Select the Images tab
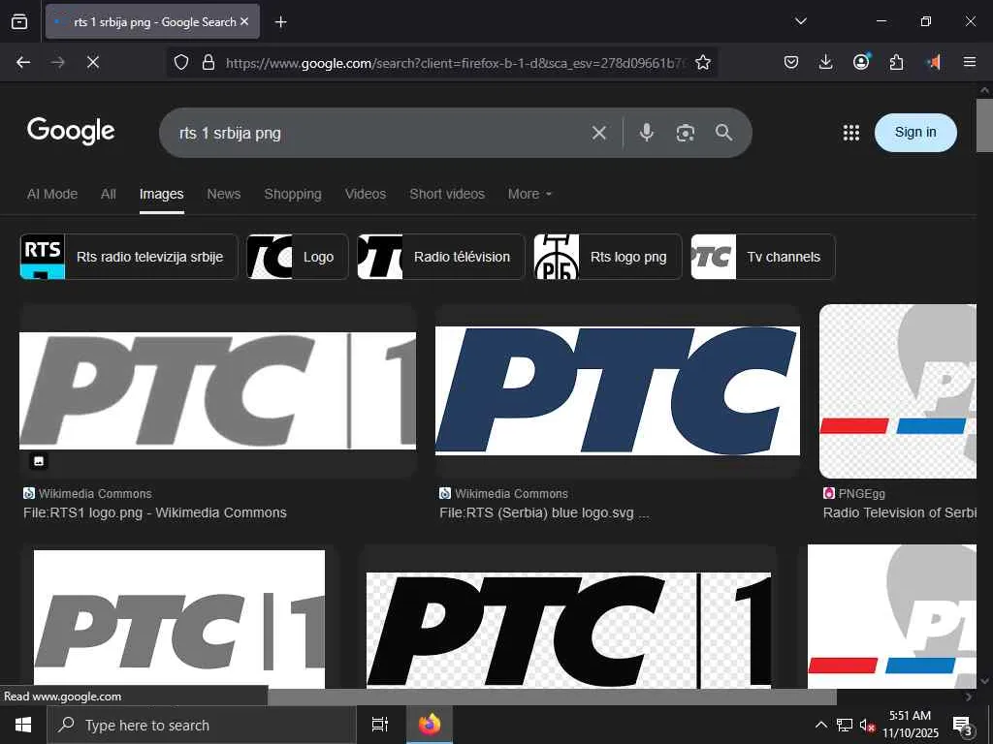Viewport: 993px width, 744px height. pyautogui.click(x=162, y=194)
